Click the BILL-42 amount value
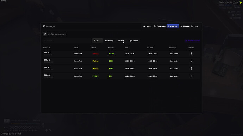 [111, 61]
